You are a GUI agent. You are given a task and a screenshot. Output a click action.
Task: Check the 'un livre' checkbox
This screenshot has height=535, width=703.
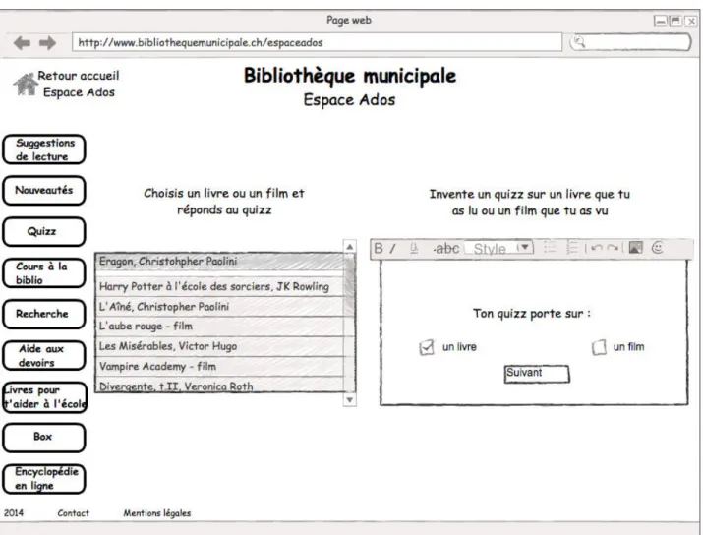(x=427, y=347)
